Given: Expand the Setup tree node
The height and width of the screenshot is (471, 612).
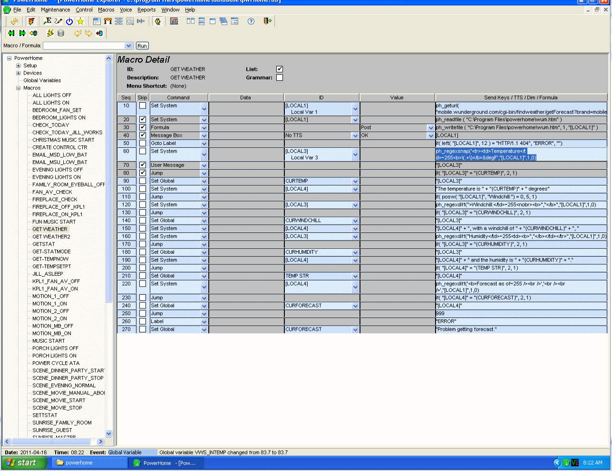Looking at the screenshot, I should pos(19,66).
